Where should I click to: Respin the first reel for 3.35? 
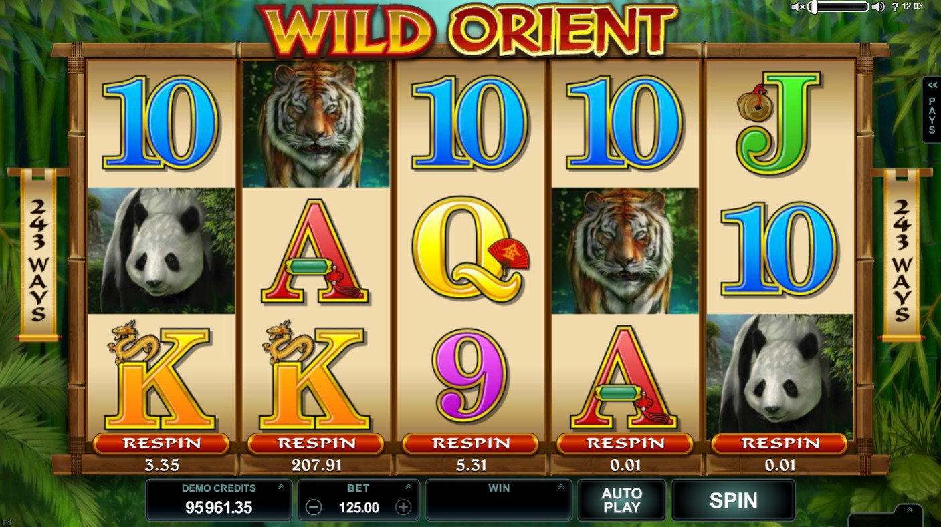pos(161,444)
